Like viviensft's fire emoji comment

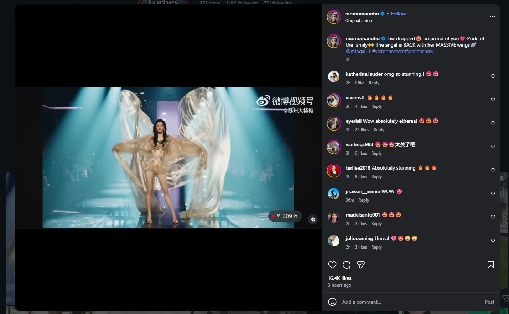click(x=493, y=100)
